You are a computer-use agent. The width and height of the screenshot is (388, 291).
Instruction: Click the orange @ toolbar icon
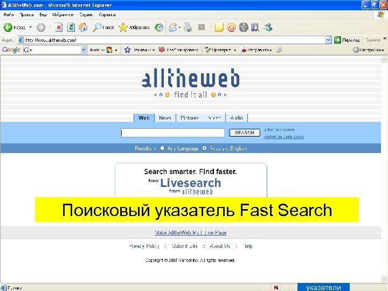231,27
